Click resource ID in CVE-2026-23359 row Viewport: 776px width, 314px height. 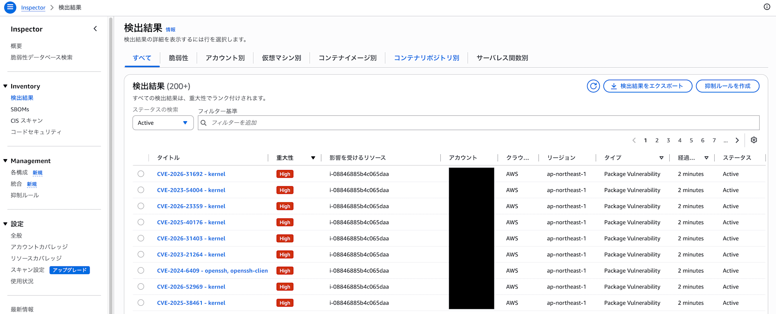pos(359,206)
